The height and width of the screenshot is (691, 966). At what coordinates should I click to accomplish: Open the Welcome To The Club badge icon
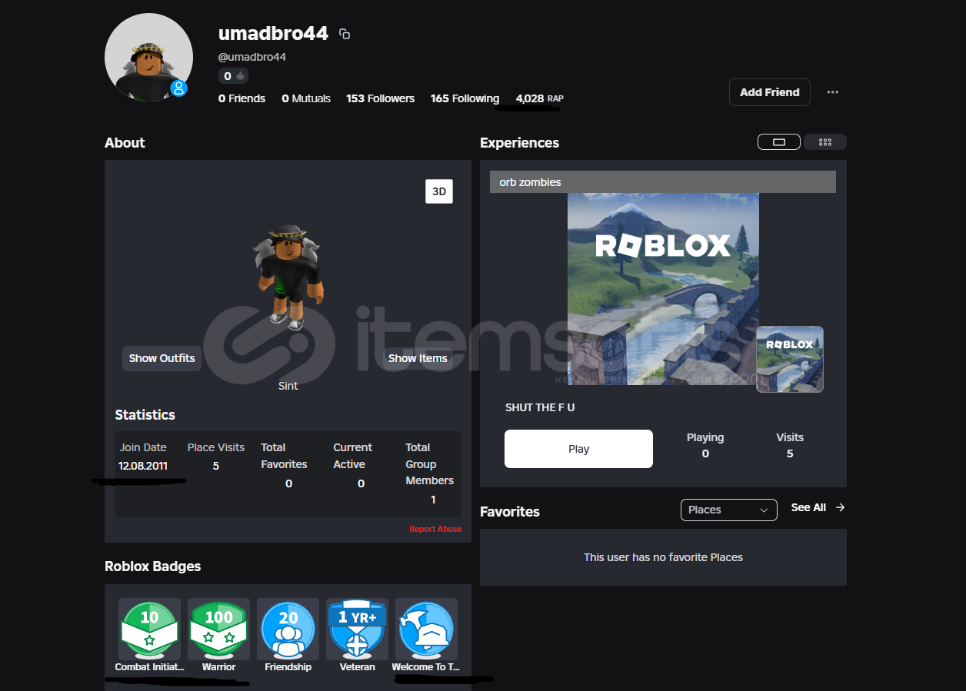coord(426,629)
